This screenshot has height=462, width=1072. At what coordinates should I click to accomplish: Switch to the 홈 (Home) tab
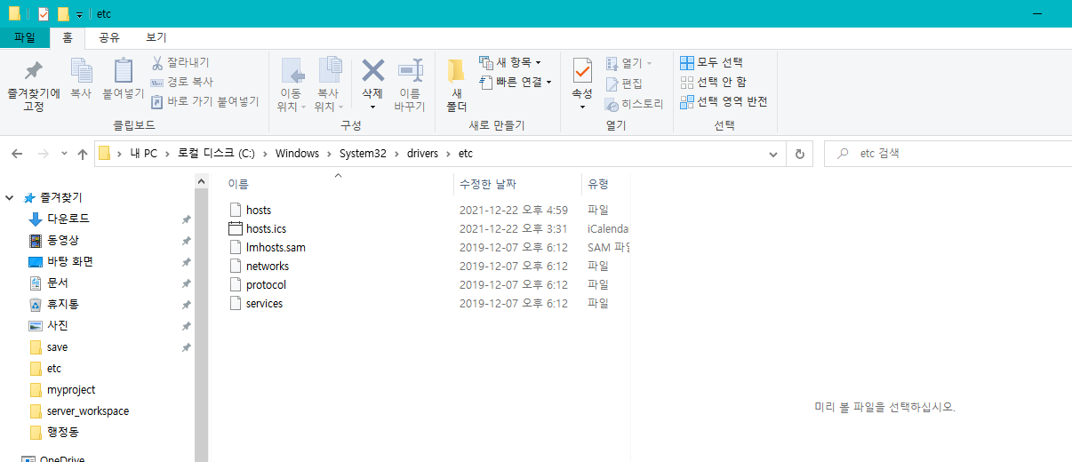[x=67, y=37]
